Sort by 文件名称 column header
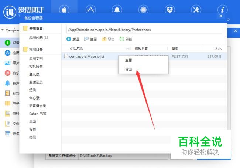The height and width of the screenshot is (168, 240). (x=76, y=49)
